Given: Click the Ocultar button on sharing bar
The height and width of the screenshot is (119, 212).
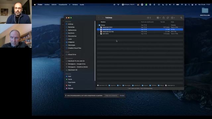Looking at the screenshot, I should click(x=122, y=96).
